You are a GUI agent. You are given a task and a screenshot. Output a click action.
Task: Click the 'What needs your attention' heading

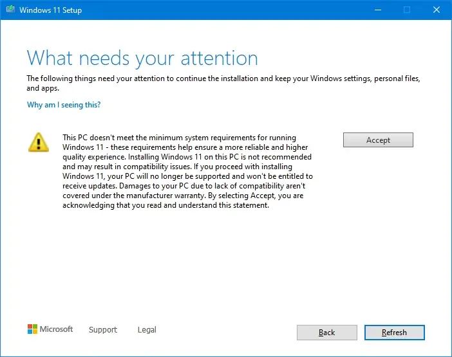[142, 59]
